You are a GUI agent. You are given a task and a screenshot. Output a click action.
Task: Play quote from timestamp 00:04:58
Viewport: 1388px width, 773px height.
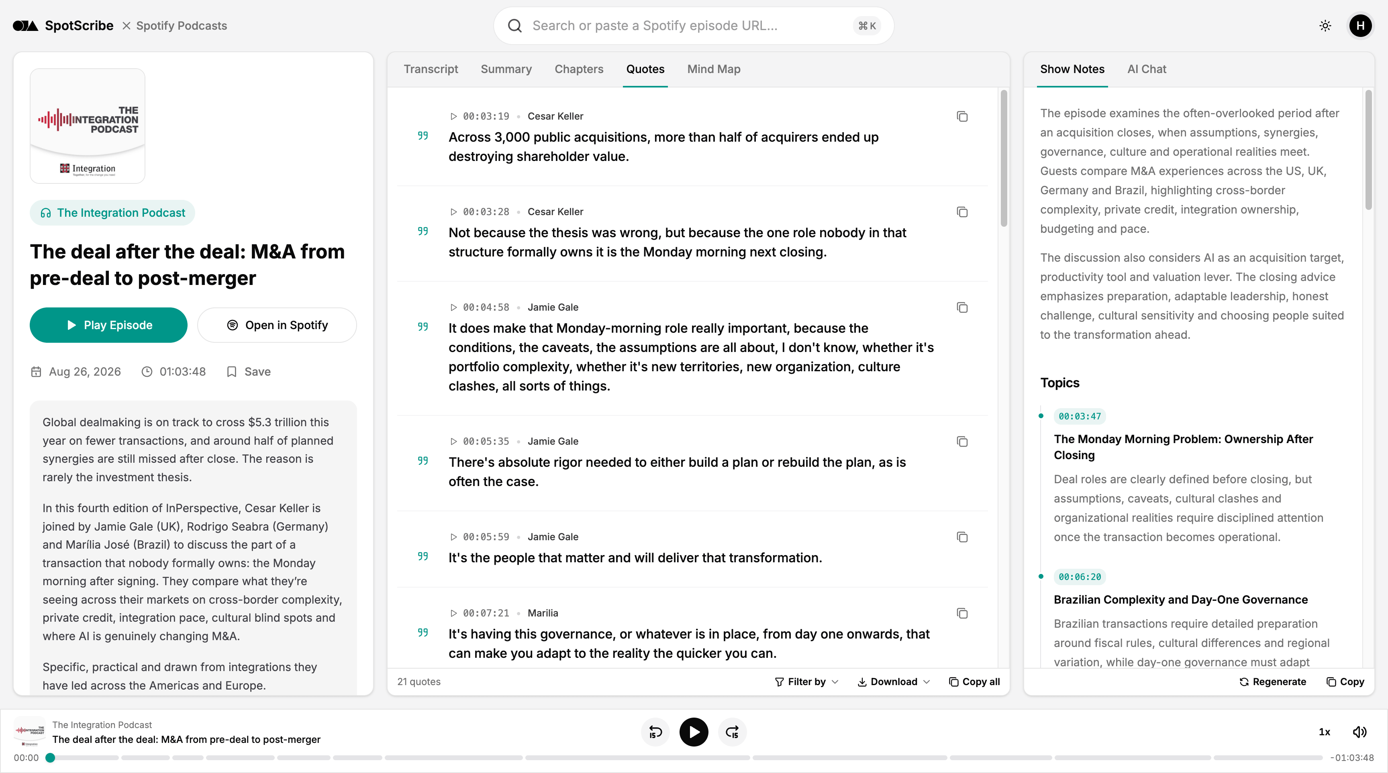tap(479, 307)
